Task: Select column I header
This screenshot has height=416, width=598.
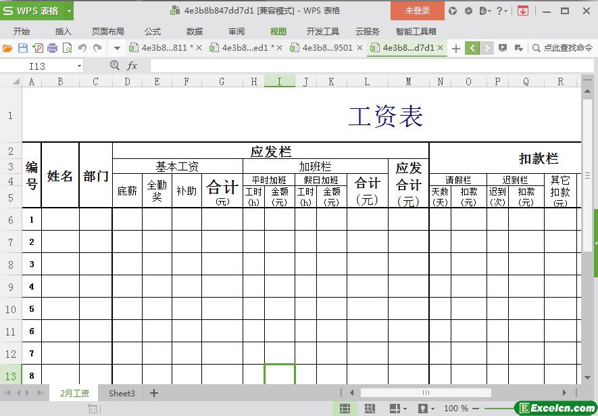Action: 279,81
